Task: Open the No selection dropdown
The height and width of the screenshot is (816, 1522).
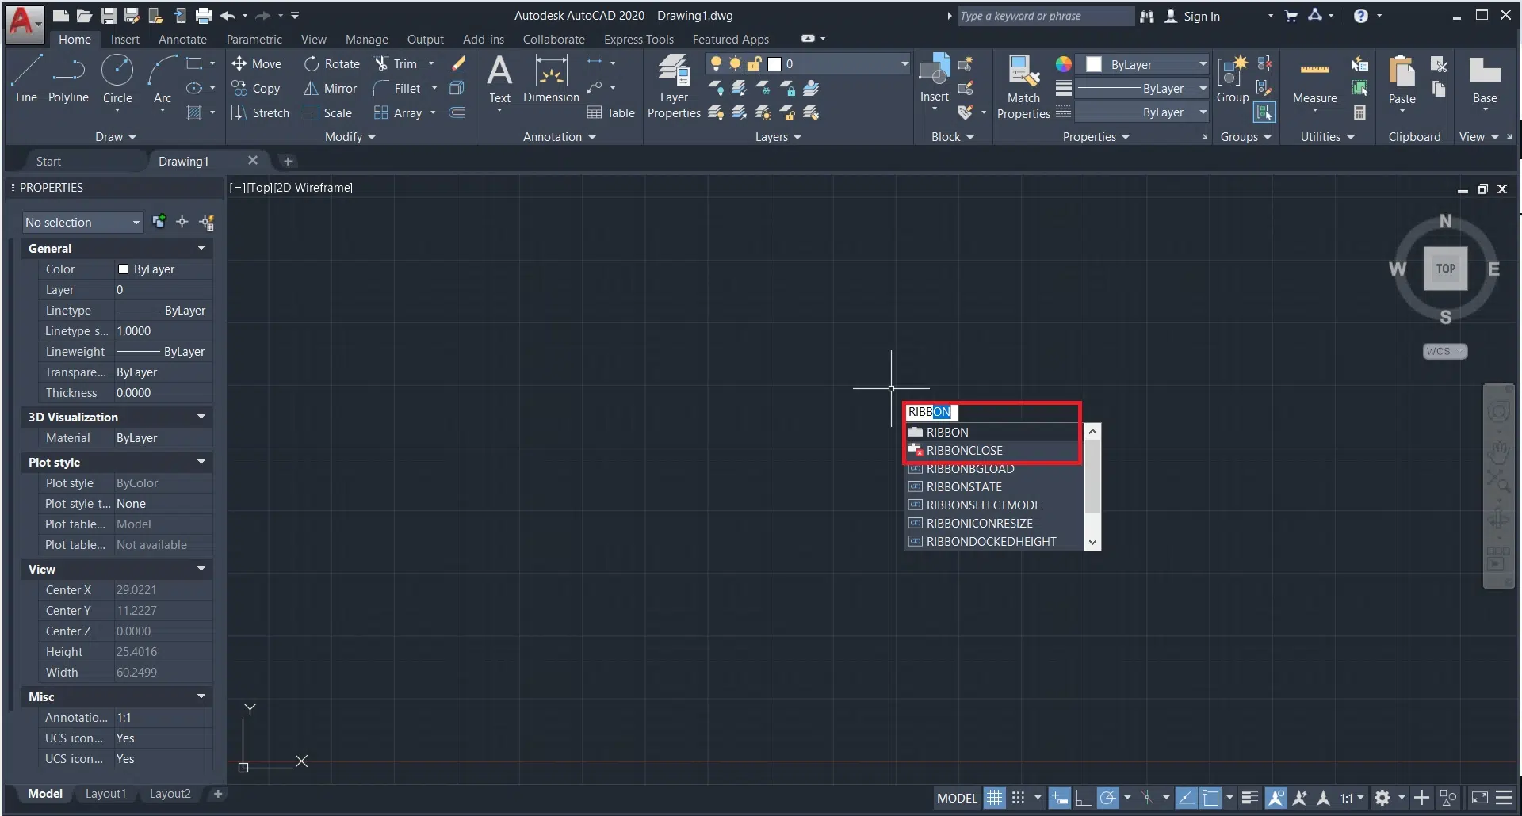Action: 82,223
